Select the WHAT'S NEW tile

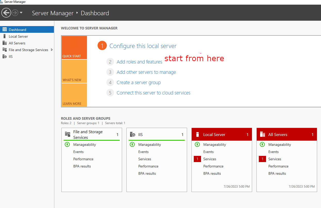(74, 71)
